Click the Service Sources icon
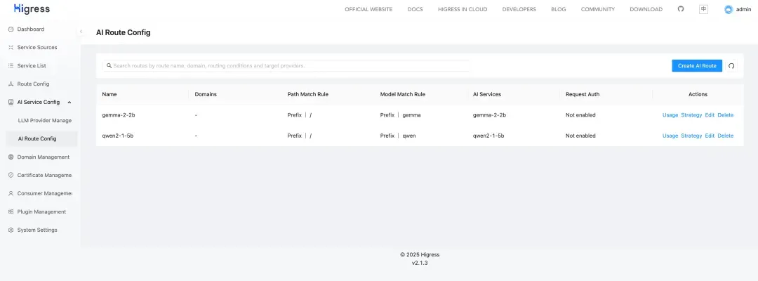The width and height of the screenshot is (758, 281). [11, 47]
